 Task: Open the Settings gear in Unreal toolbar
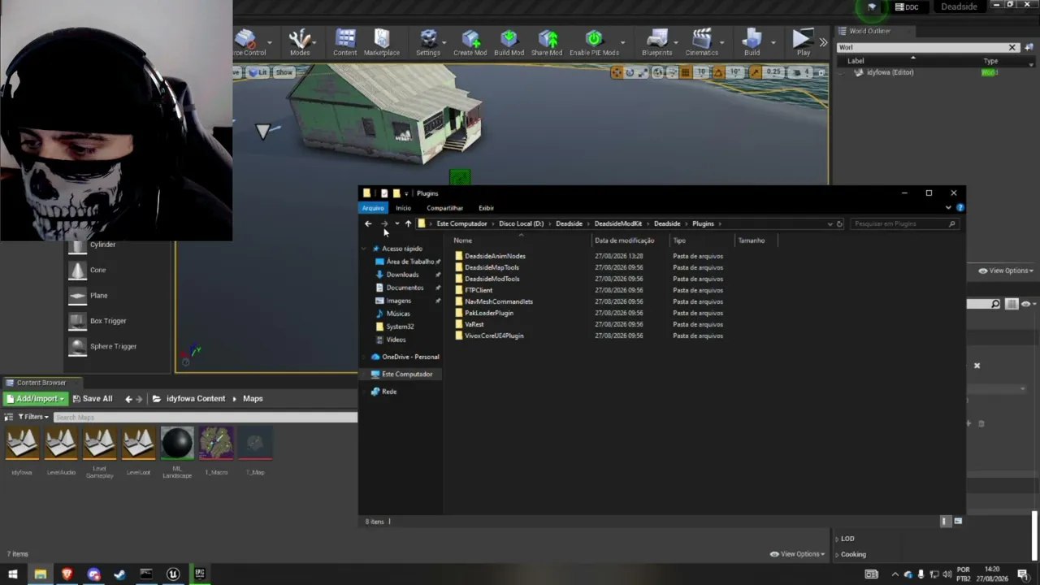click(x=427, y=42)
